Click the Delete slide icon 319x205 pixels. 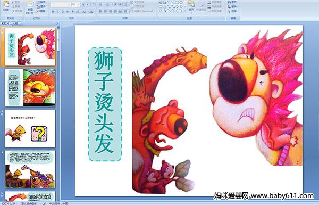pyautogui.click(x=41, y=11)
